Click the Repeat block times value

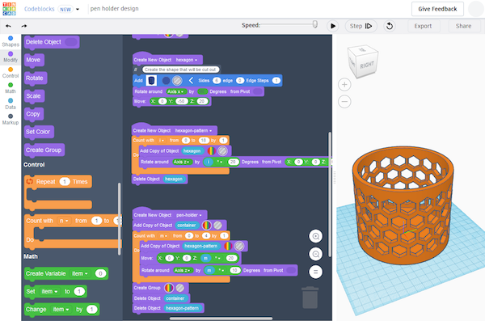(65, 182)
